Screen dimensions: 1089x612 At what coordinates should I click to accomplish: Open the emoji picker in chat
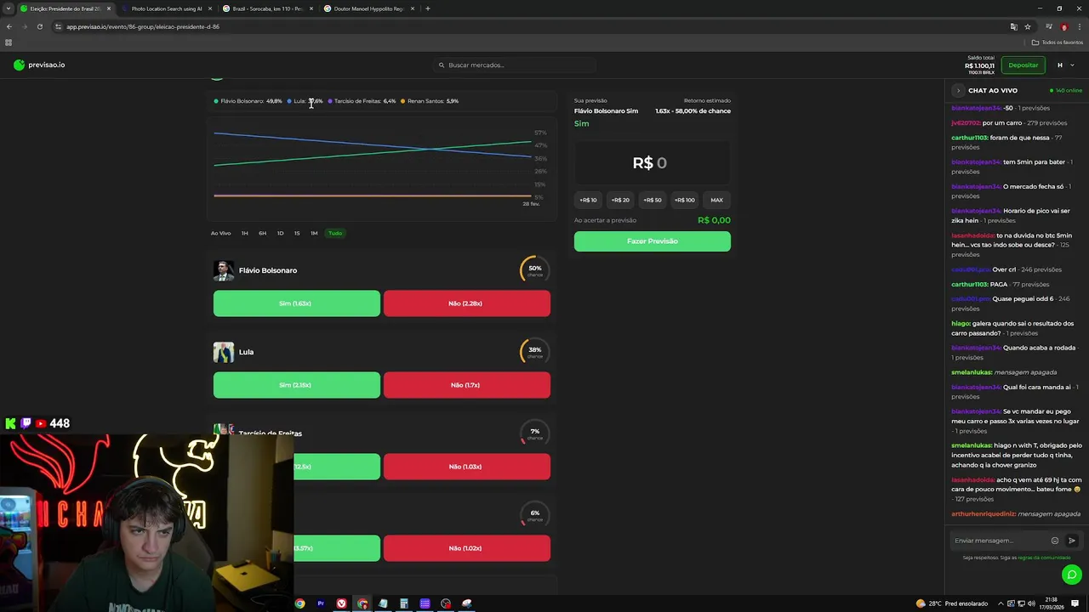click(1055, 541)
